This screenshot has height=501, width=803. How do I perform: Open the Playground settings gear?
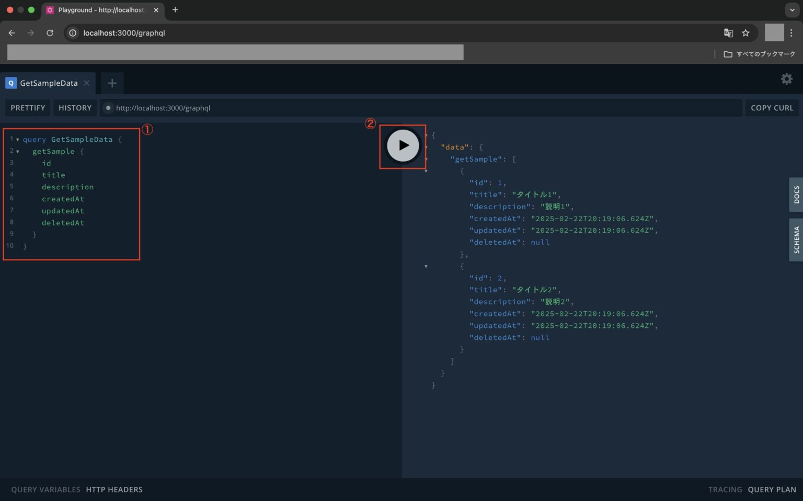pyautogui.click(x=786, y=79)
